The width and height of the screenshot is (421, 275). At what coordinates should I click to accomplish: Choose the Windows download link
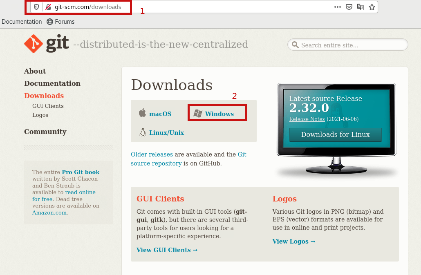pyautogui.click(x=219, y=114)
